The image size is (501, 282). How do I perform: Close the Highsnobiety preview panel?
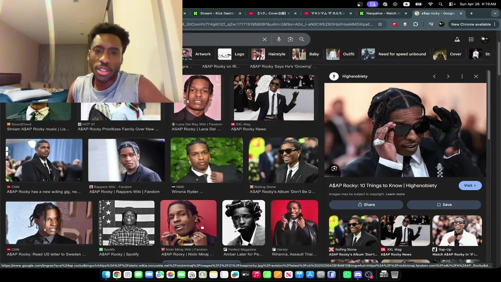click(x=476, y=76)
